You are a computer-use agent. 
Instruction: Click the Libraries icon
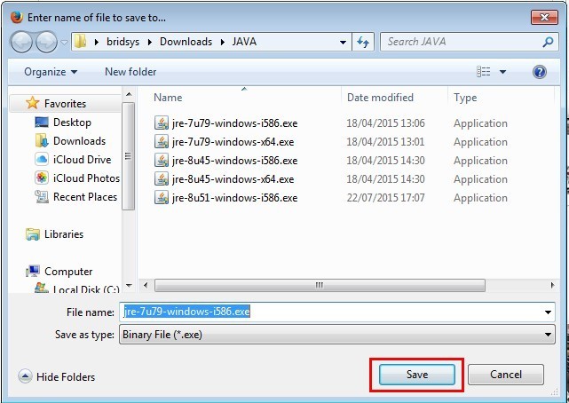tap(33, 234)
